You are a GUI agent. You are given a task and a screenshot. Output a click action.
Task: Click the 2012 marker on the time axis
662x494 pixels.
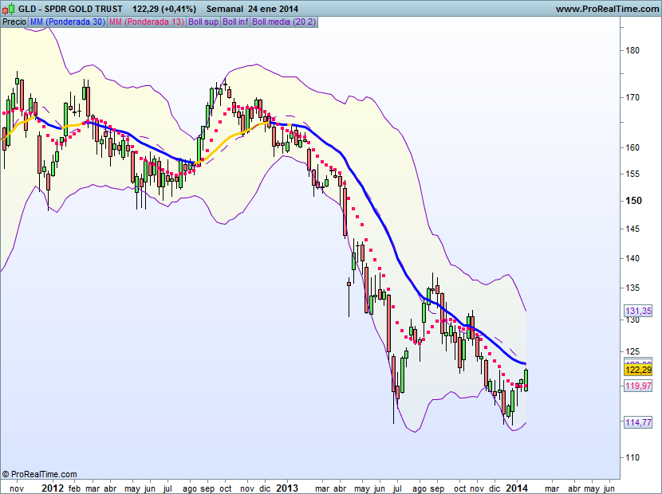pos(52,486)
